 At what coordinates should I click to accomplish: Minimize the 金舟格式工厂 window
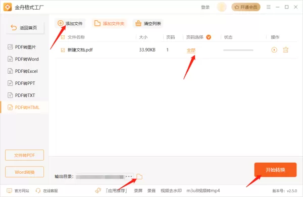278,7
